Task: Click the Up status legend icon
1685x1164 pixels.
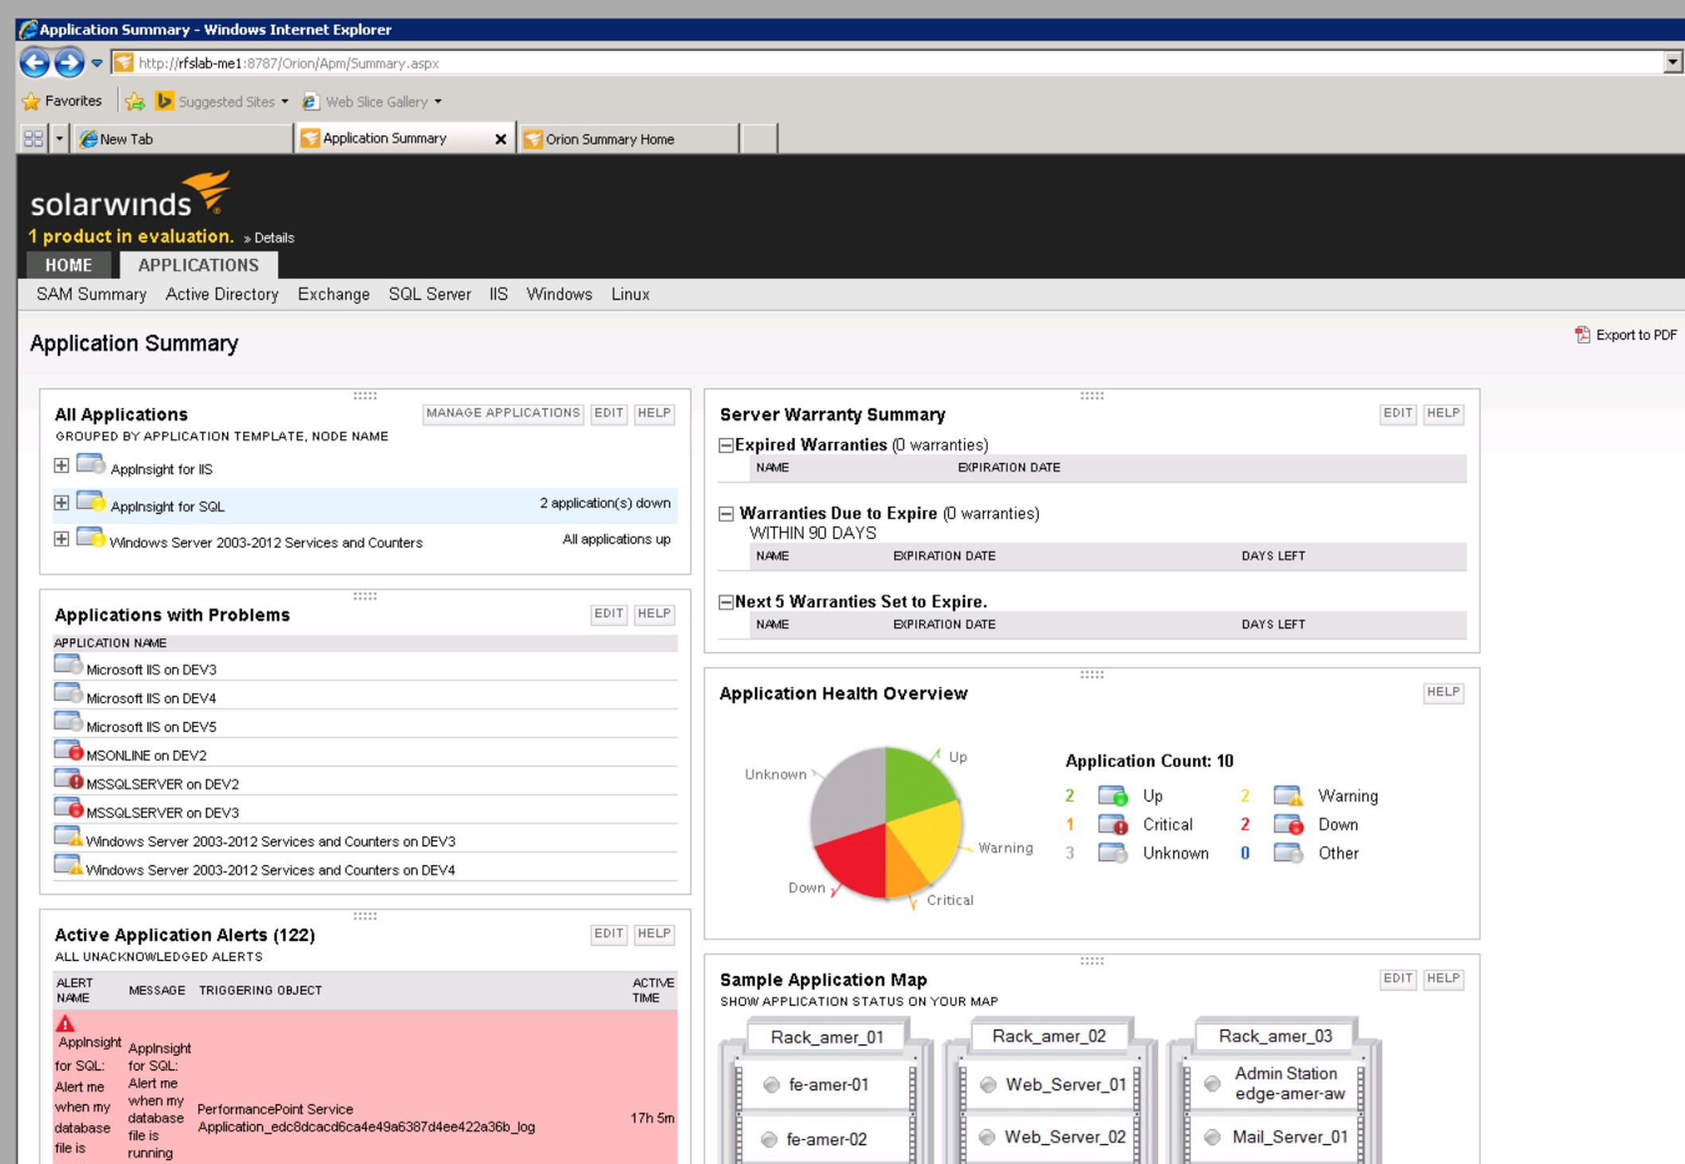Action: pos(1113,796)
